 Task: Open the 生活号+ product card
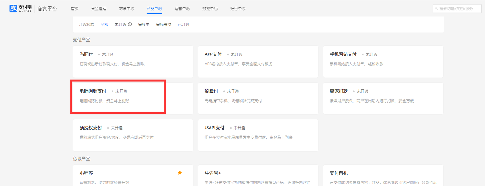point(258,175)
